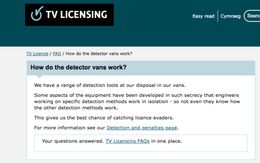
Task: Click the Search field in header
Action: (x=252, y=16)
